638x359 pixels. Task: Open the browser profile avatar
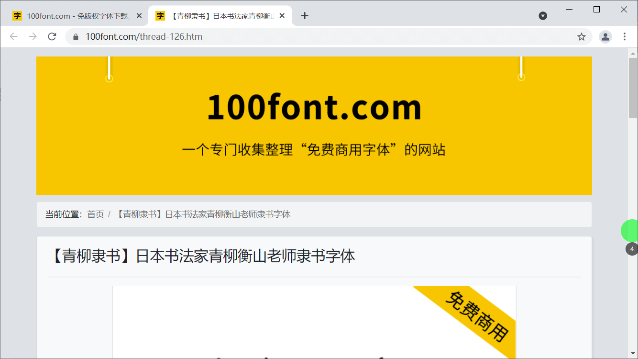click(605, 37)
